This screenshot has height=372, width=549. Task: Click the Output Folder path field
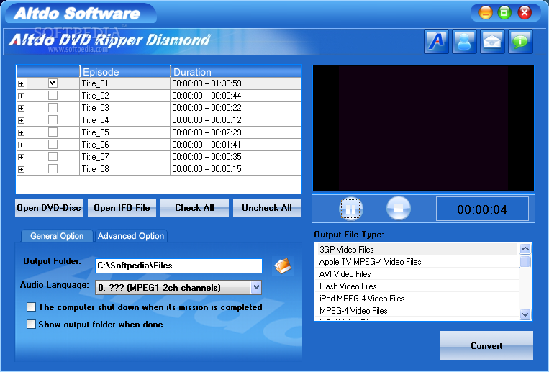coord(178,266)
